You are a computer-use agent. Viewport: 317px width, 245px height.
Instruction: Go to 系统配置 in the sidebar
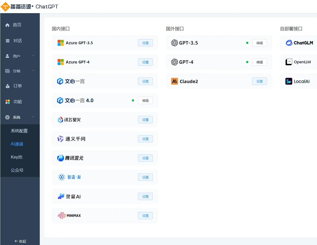[x=19, y=131]
